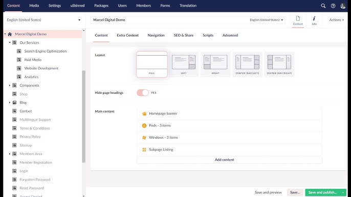This screenshot has width=351, height=197.
Task: Expand the Members Area tree node
Action: (10, 154)
